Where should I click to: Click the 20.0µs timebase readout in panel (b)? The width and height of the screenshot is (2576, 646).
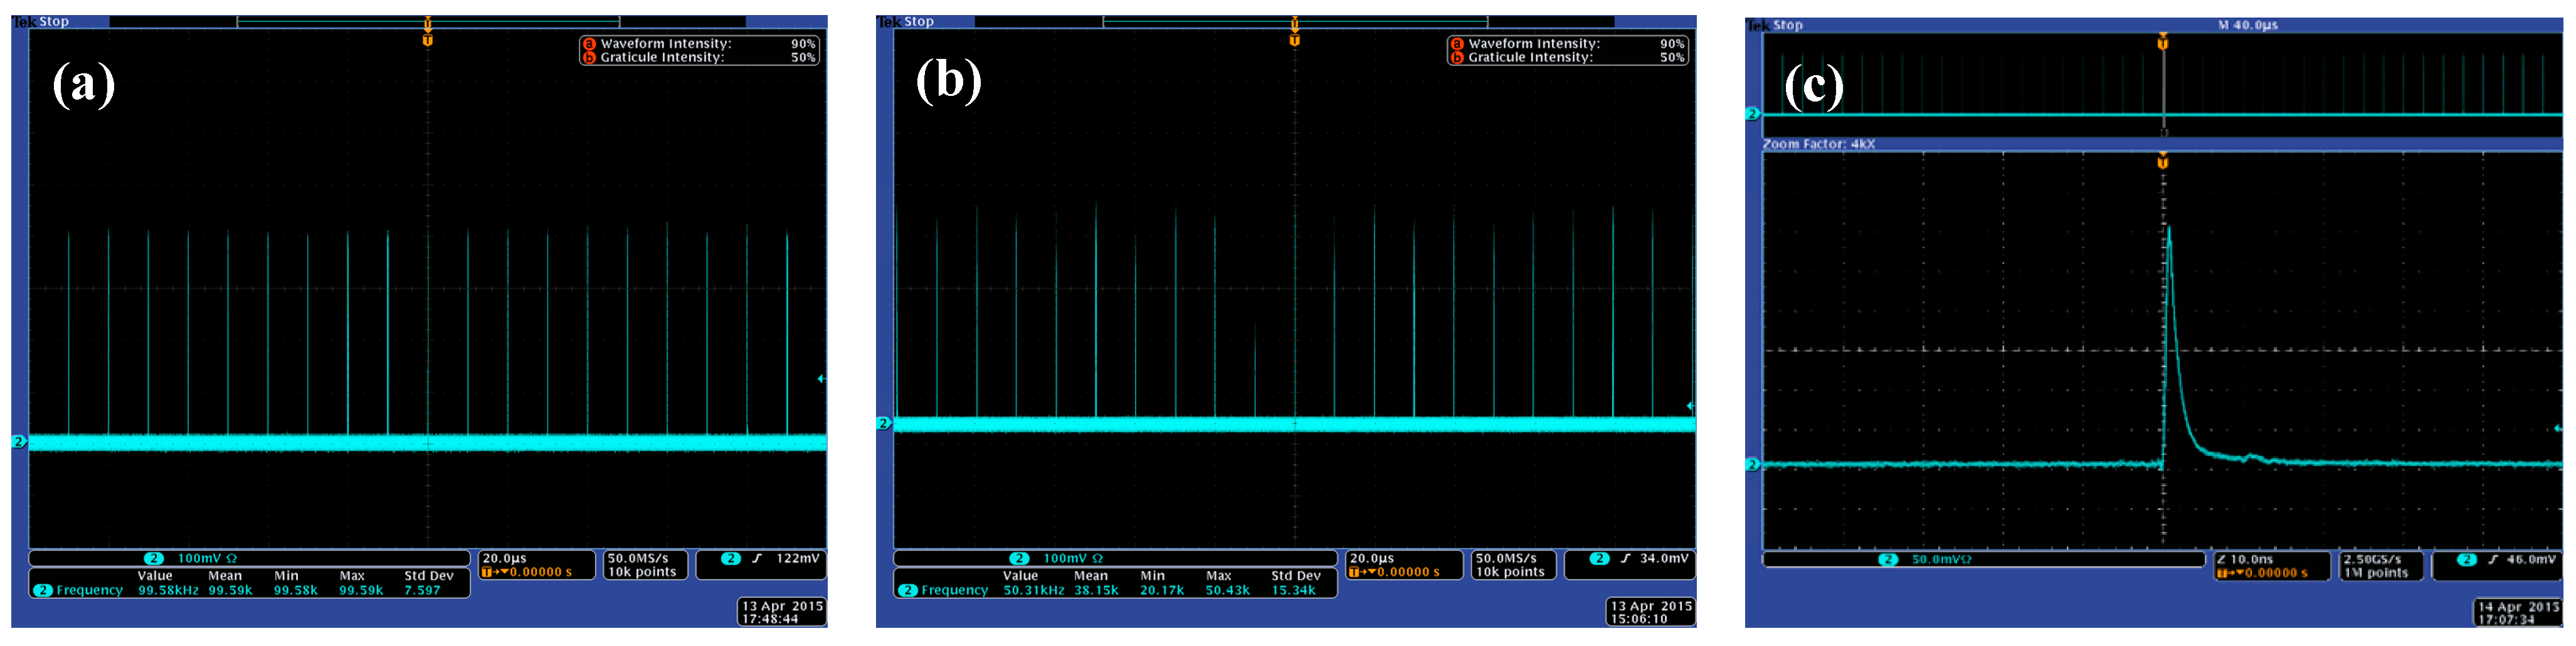(x=1372, y=558)
